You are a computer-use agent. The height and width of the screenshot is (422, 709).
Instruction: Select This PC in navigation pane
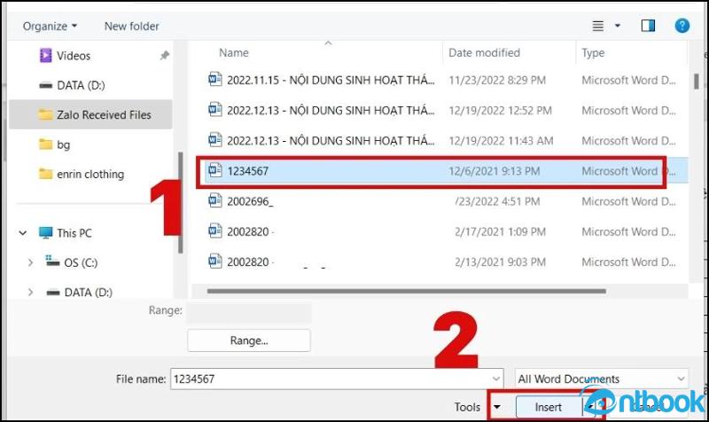[x=74, y=233]
